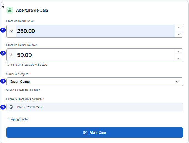Increase Efectivo Inicial Dólares with up arrow
The width and height of the screenshot is (189, 143).
point(179,52)
